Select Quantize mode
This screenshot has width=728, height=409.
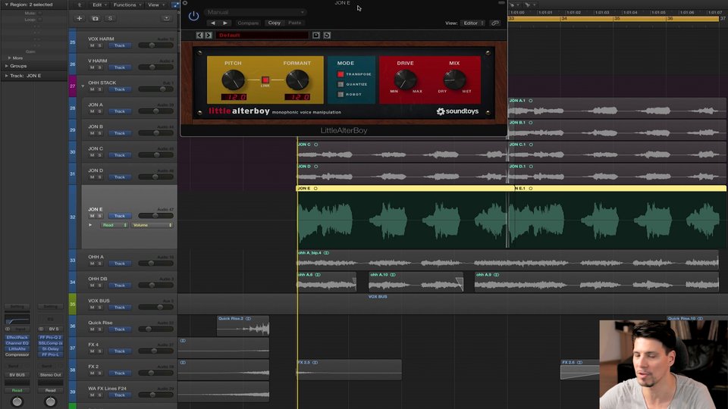pyautogui.click(x=340, y=84)
